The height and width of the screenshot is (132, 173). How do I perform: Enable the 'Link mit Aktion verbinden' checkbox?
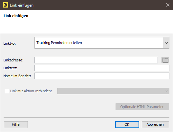point(7,91)
